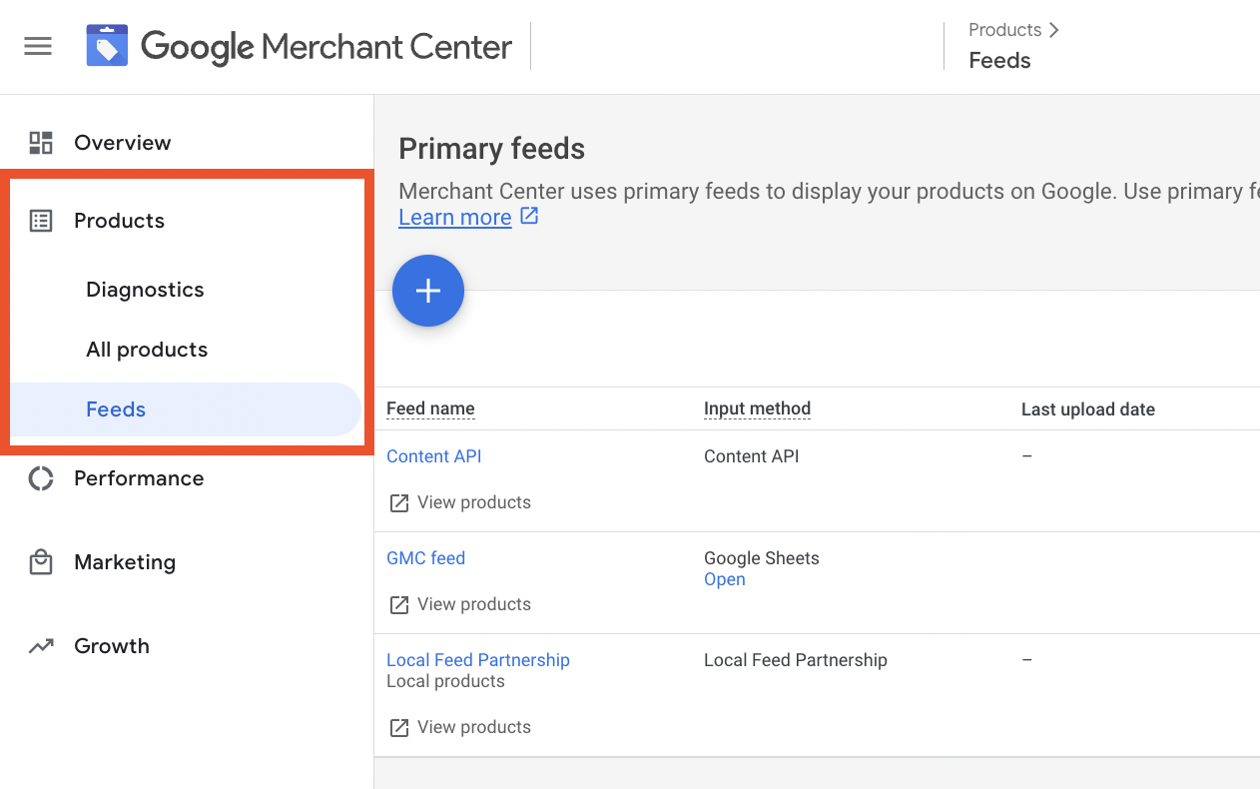Click the Growth trend arrow icon
Image resolution: width=1260 pixels, height=789 pixels.
[41, 646]
